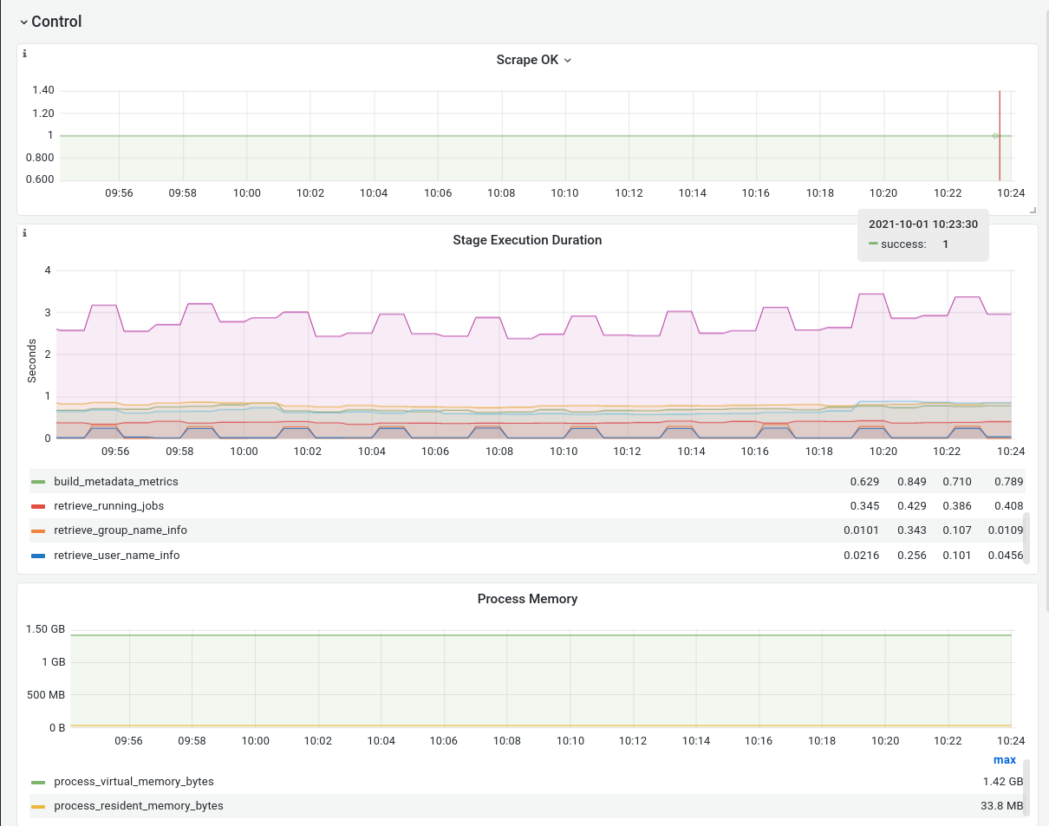Click the retrieve_user_name_info legend label
Image resolution: width=1049 pixels, height=826 pixels.
117,556
